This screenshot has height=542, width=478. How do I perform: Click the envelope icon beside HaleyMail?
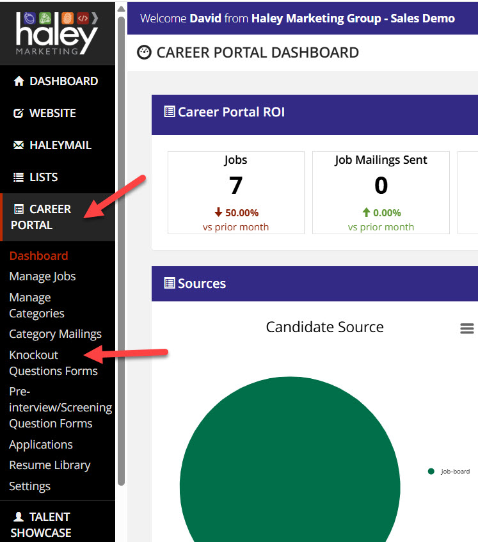(x=19, y=145)
